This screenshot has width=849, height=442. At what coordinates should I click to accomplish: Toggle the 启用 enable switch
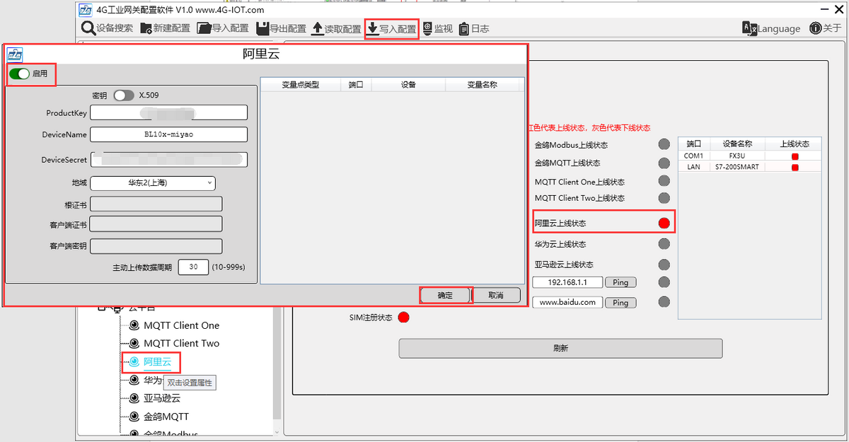tap(20, 74)
